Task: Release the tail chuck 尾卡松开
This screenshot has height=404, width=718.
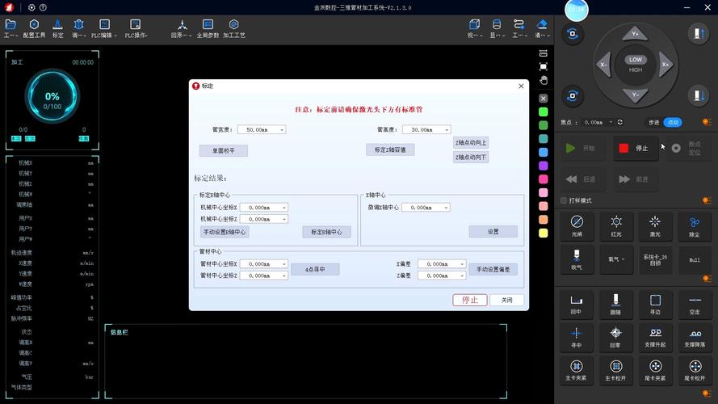Action: [695, 370]
